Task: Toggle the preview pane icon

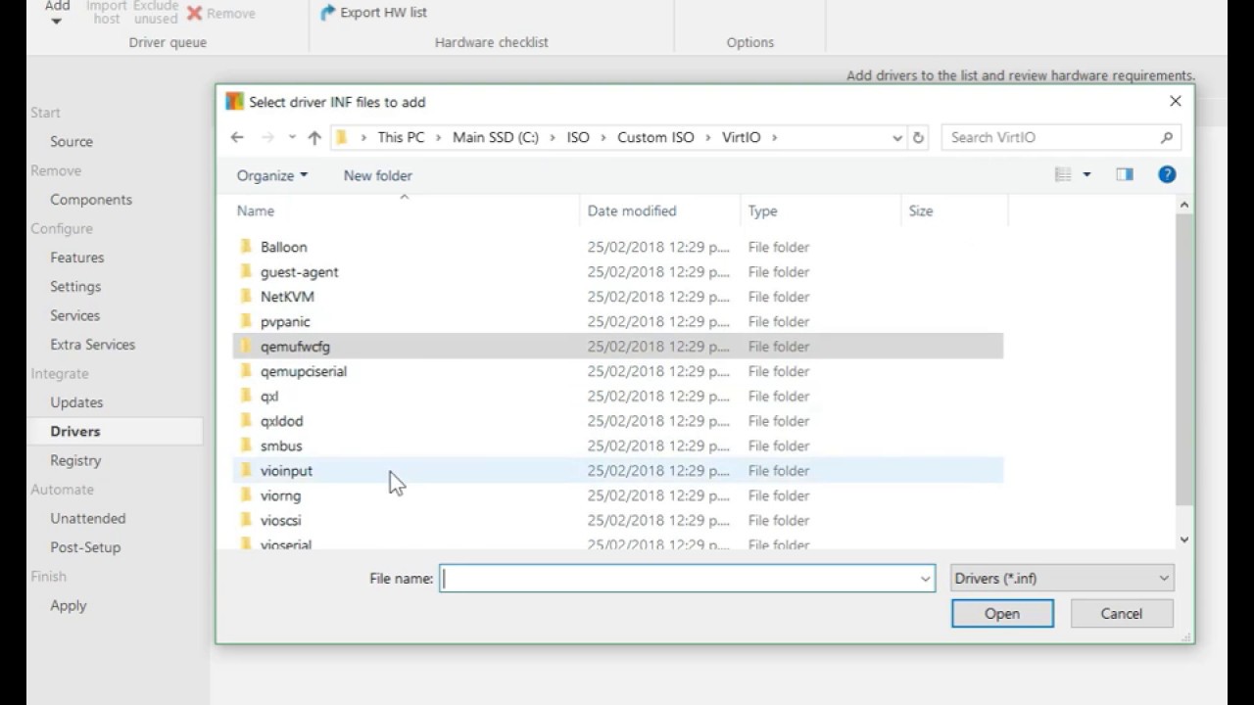Action: (1125, 174)
